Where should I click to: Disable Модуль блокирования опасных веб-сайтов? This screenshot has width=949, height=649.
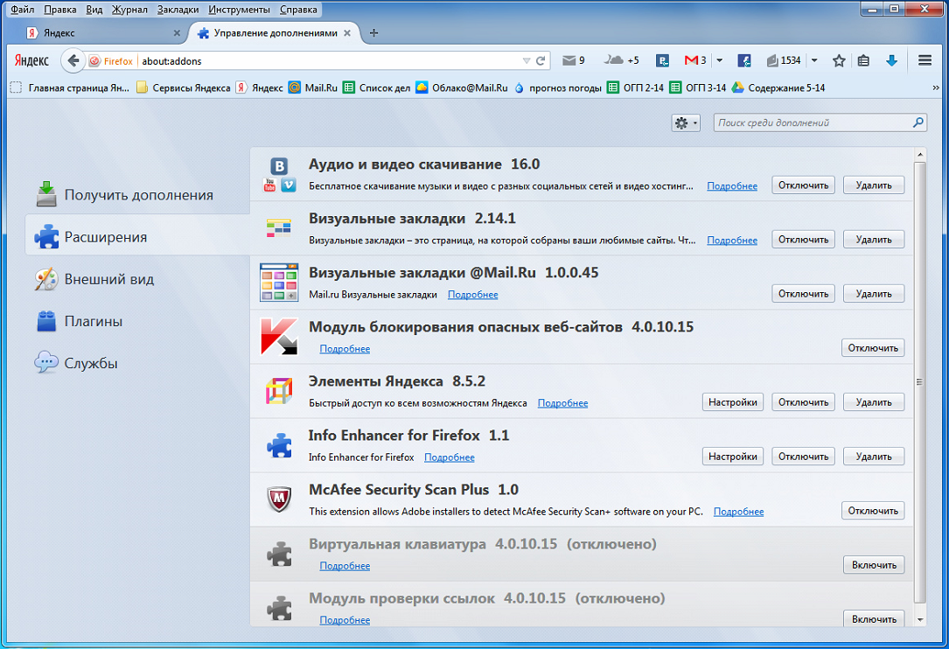[873, 348]
